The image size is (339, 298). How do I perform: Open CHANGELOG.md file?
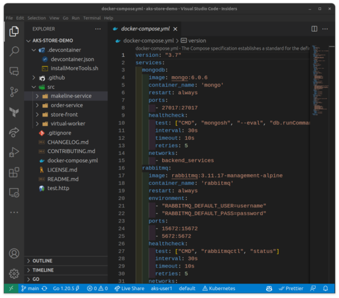[x=68, y=142]
